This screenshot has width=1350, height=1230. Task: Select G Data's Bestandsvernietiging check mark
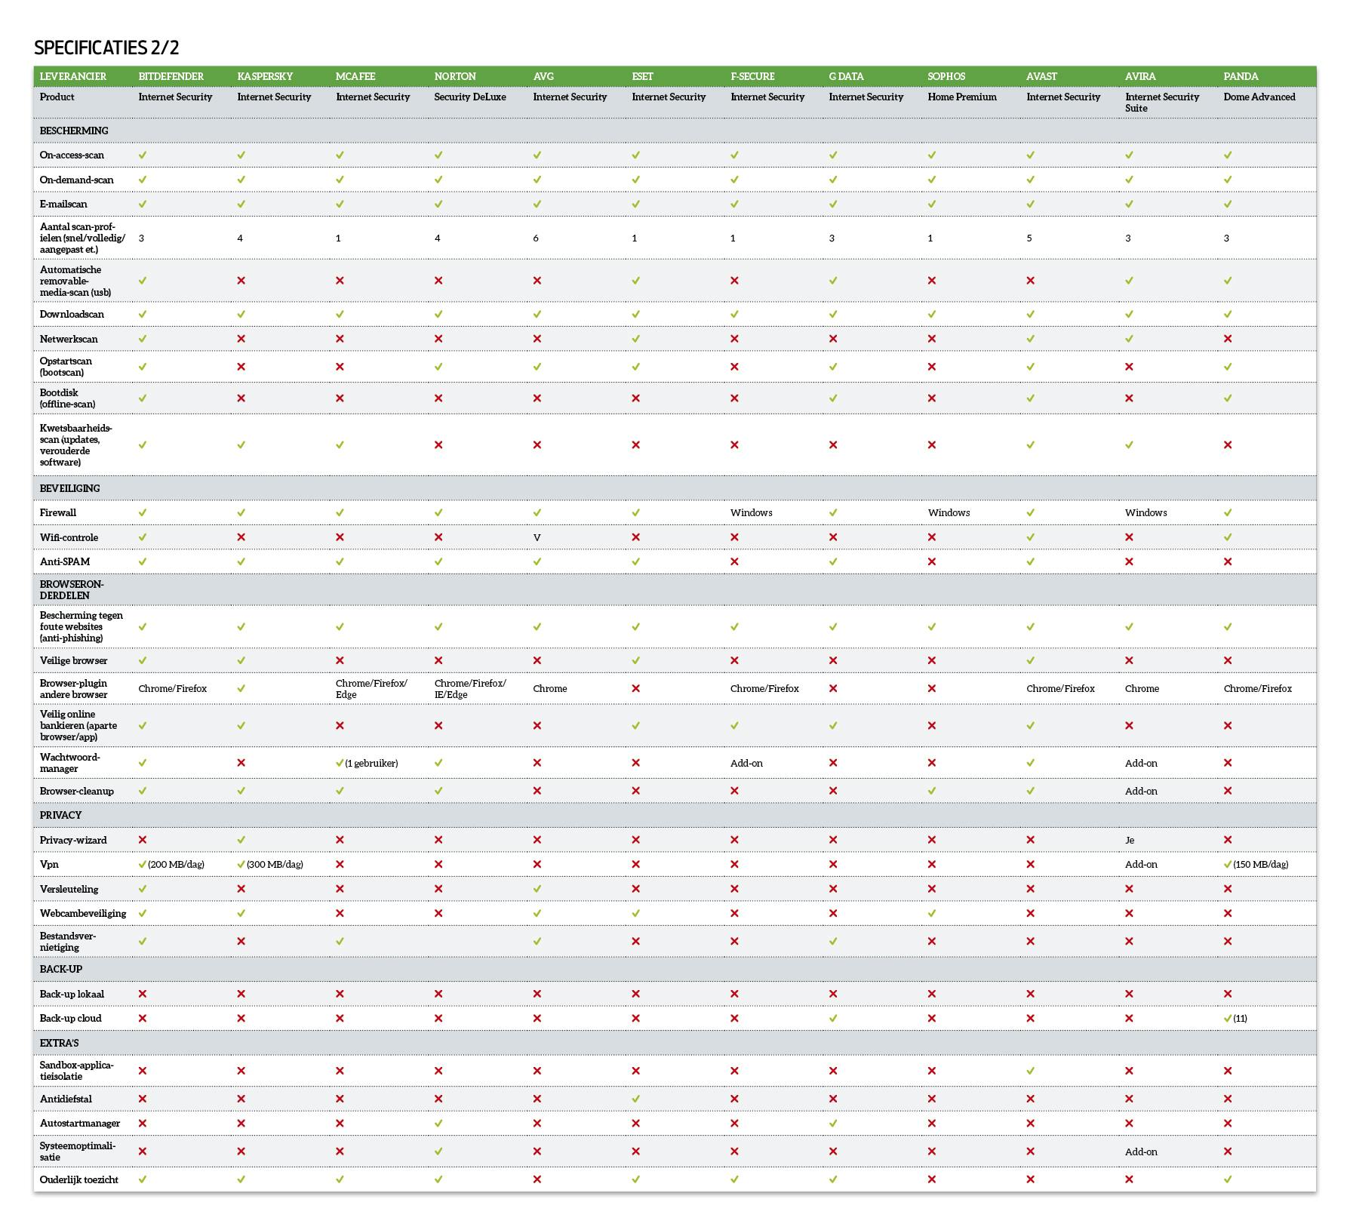coord(833,941)
